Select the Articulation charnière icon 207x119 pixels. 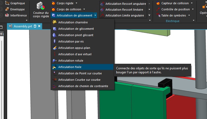coord(55,22)
